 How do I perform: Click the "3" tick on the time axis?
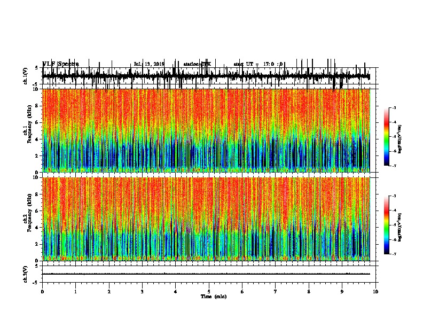142,292
